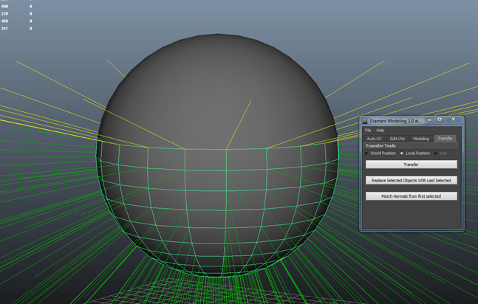Close the Diamant Modeling window

(453, 120)
